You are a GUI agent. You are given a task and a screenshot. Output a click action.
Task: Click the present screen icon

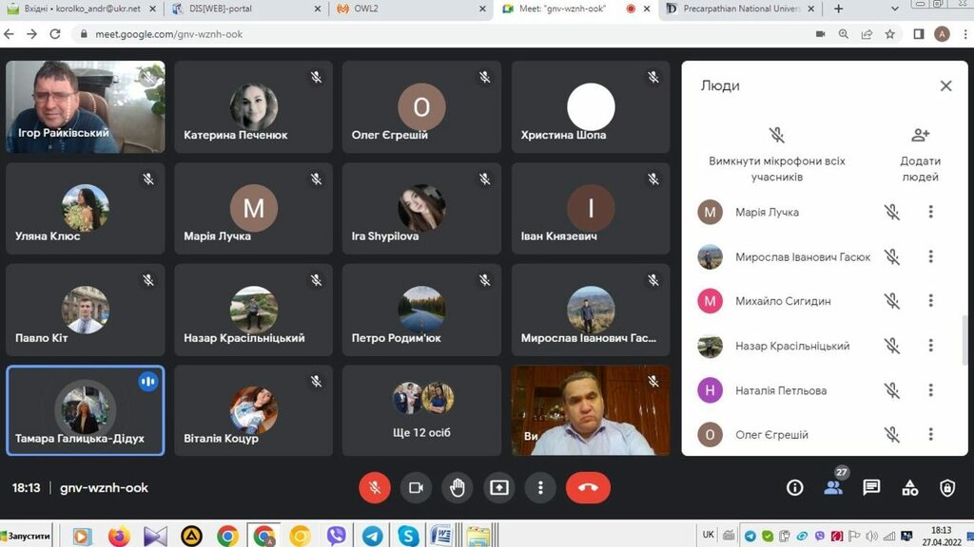pos(499,487)
